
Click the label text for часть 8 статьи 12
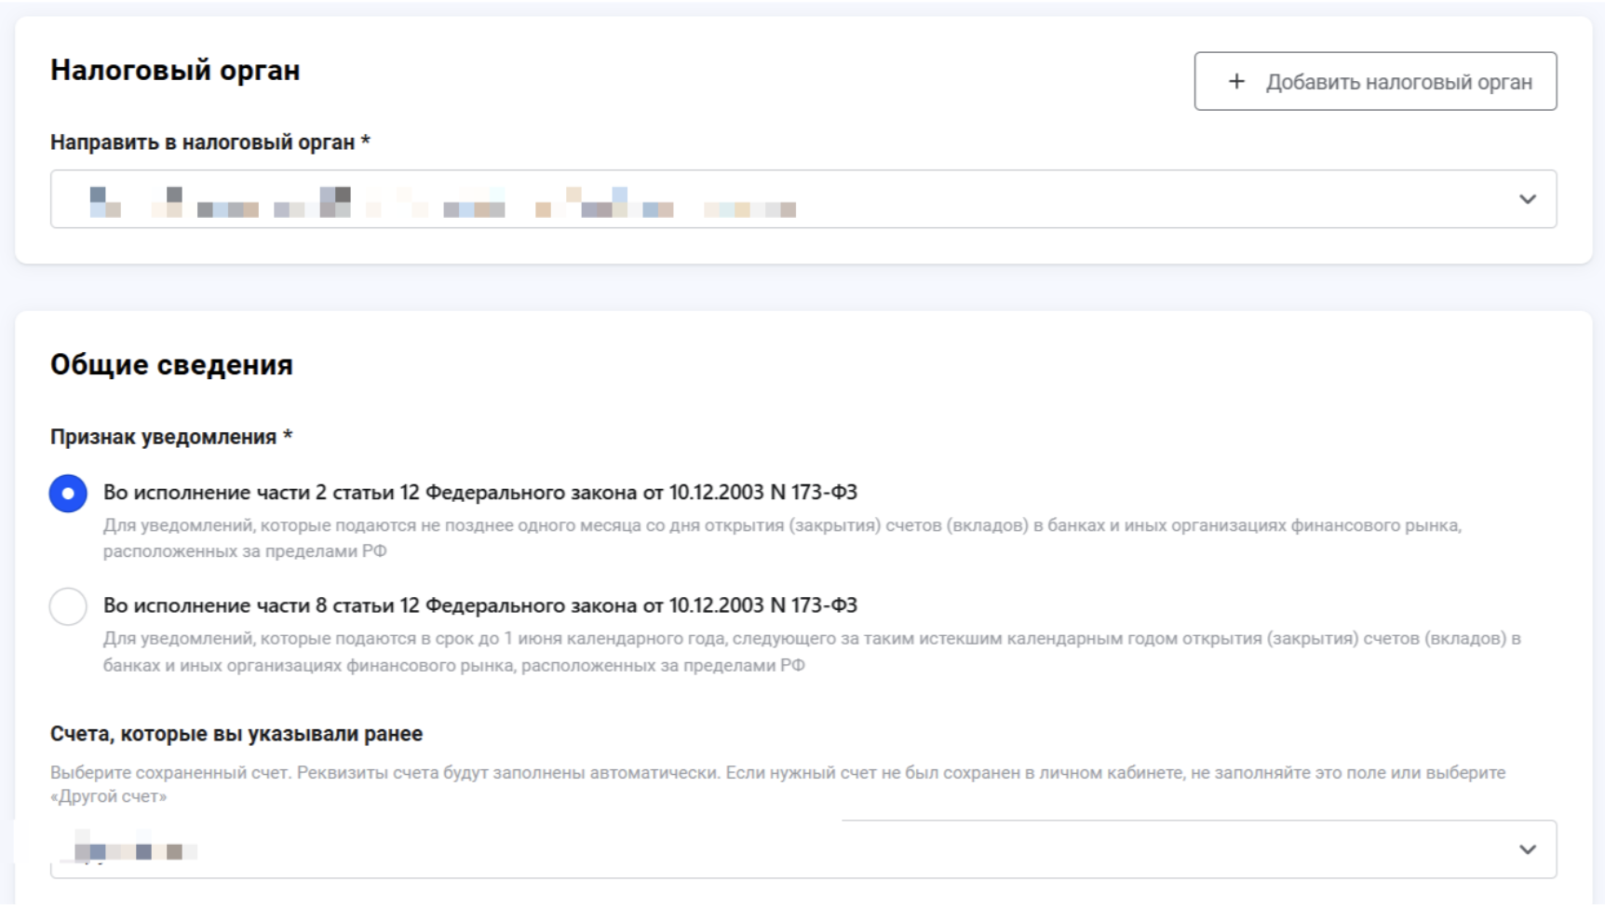tap(479, 606)
